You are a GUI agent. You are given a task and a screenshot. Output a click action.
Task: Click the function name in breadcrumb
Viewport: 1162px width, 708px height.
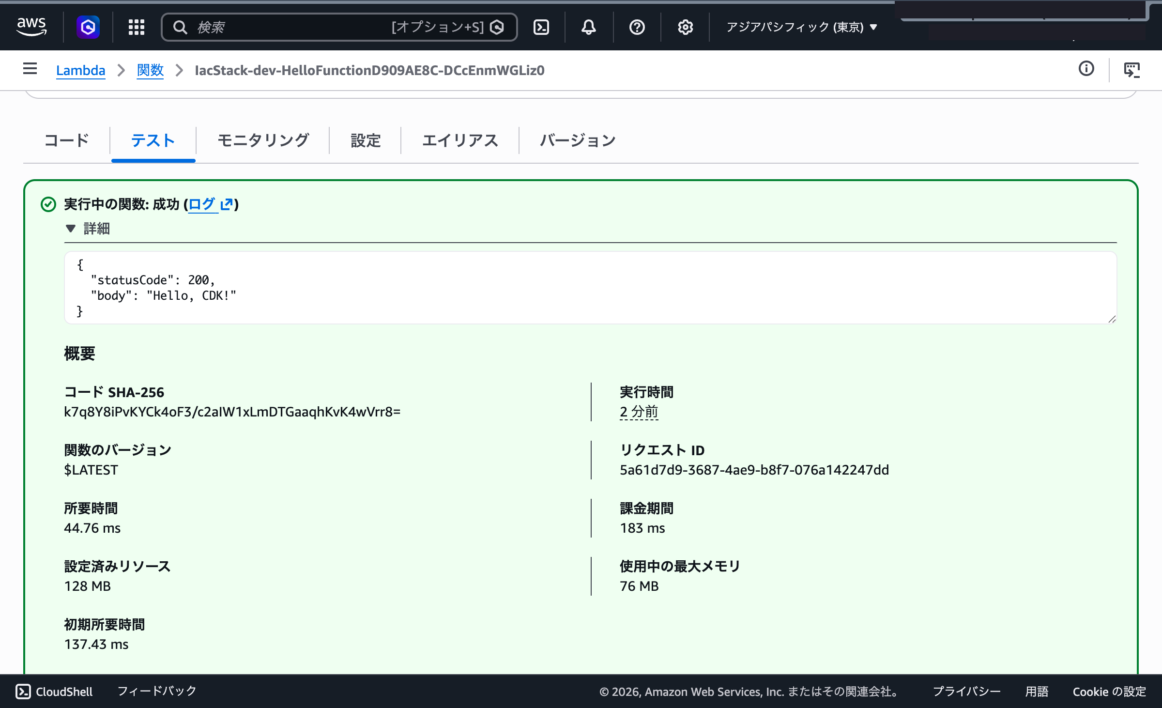[x=370, y=71]
